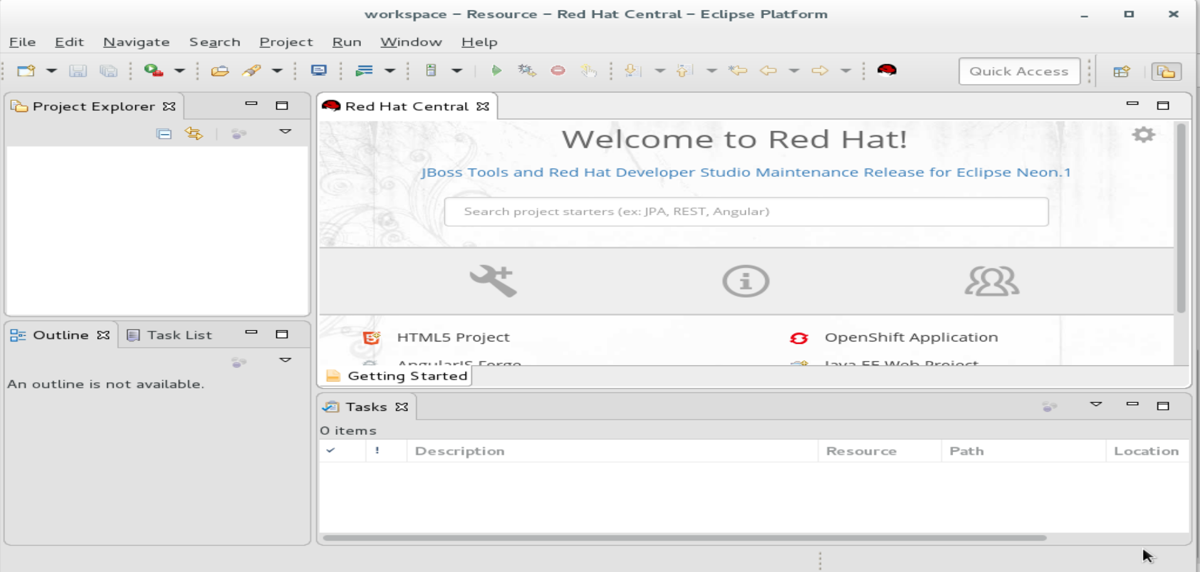The width and height of the screenshot is (1200, 572).
Task: Expand the Search flashlight dropdown arrow
Action: point(276,71)
